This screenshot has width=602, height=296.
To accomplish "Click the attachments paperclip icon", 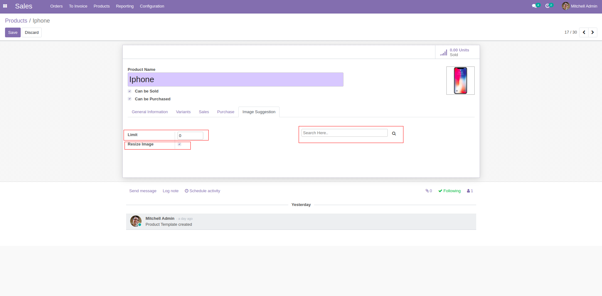I will 427,191.
